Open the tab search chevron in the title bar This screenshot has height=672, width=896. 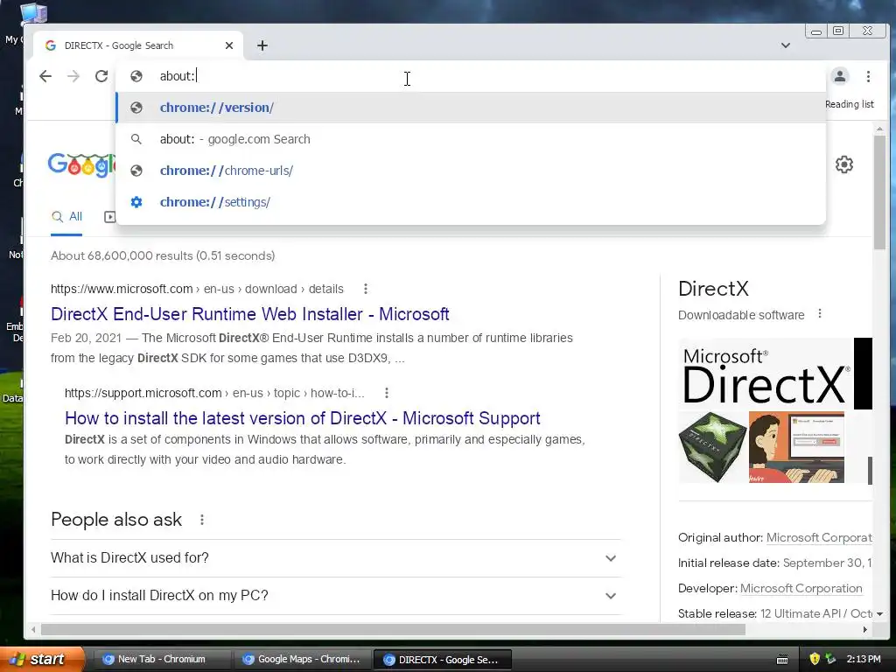pyautogui.click(x=786, y=45)
